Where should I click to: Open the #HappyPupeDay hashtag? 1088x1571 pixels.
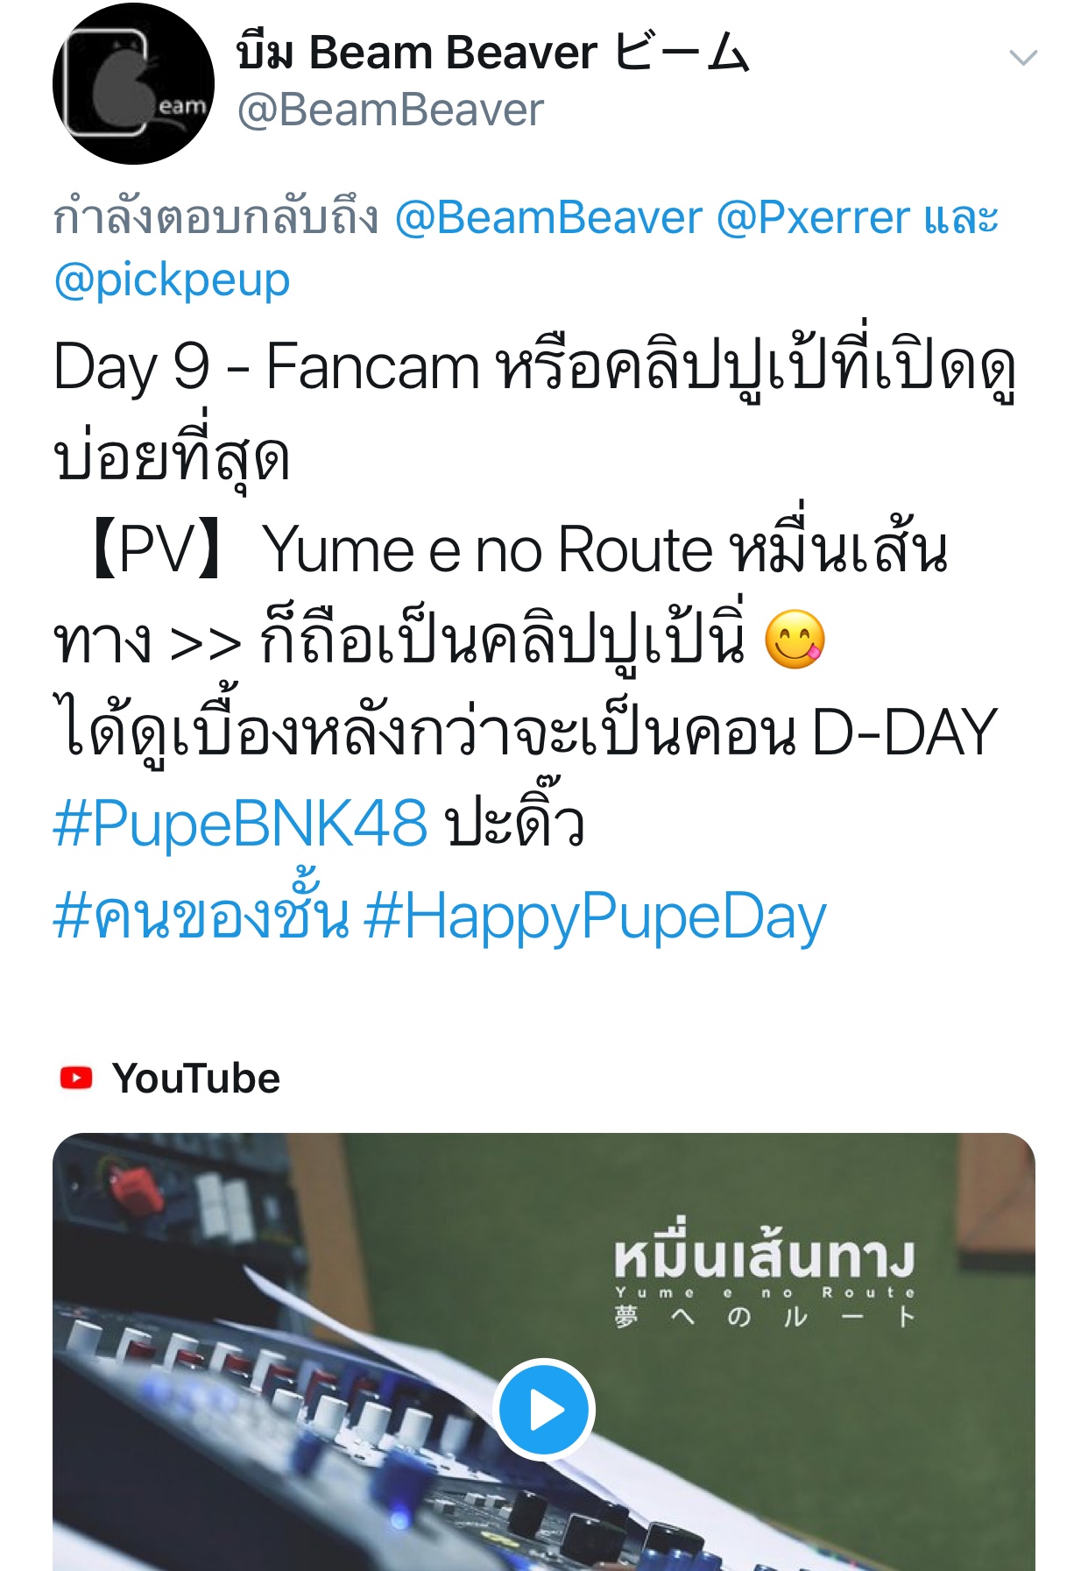tap(595, 917)
